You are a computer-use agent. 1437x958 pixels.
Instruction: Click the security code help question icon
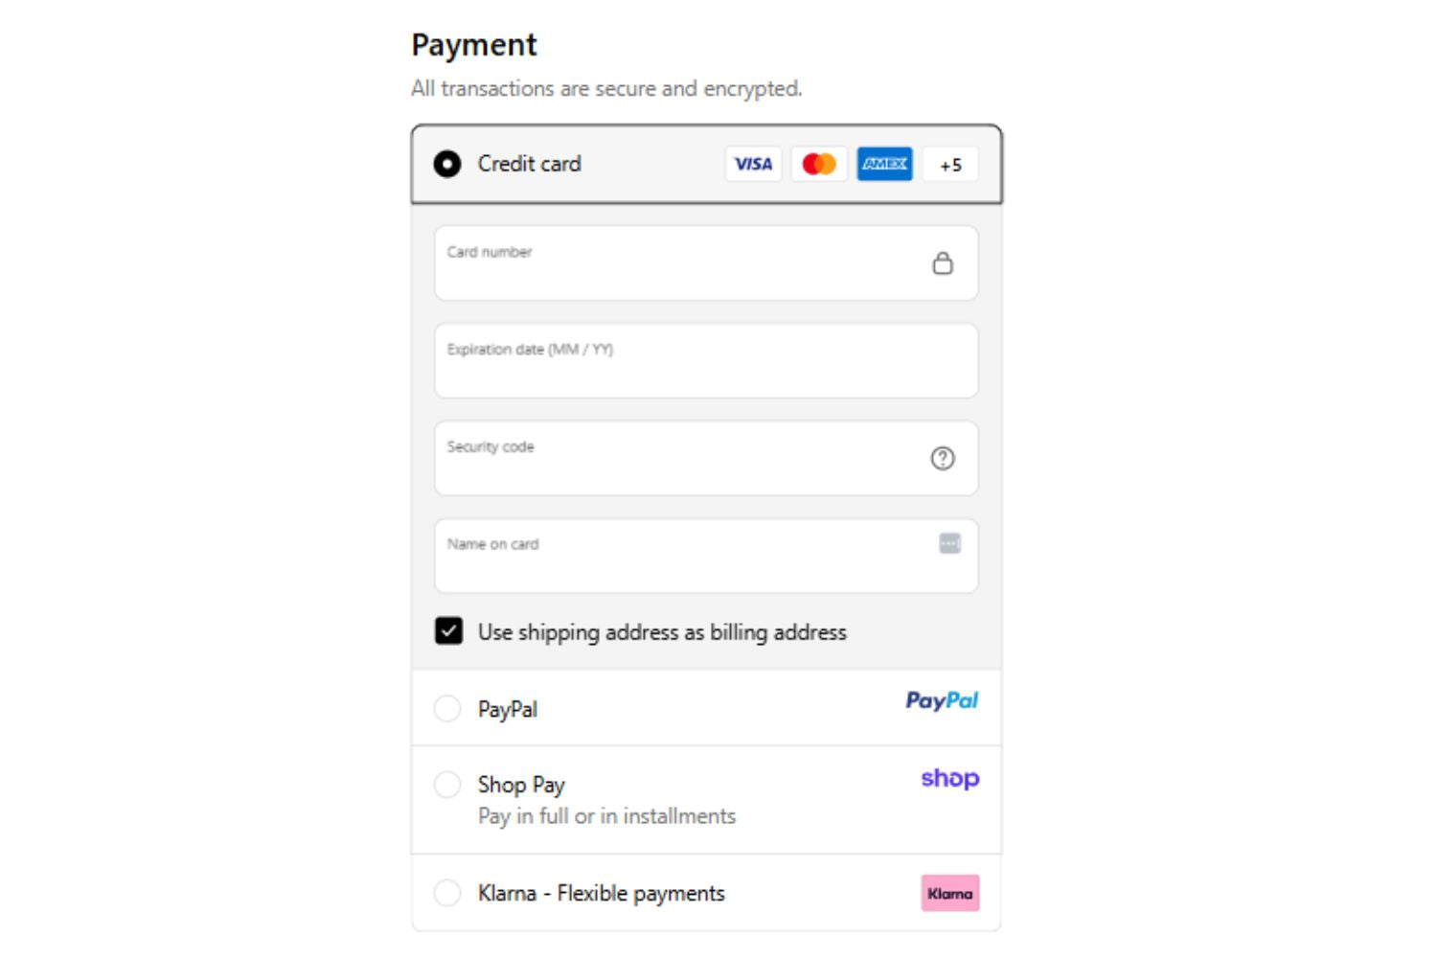tap(943, 459)
